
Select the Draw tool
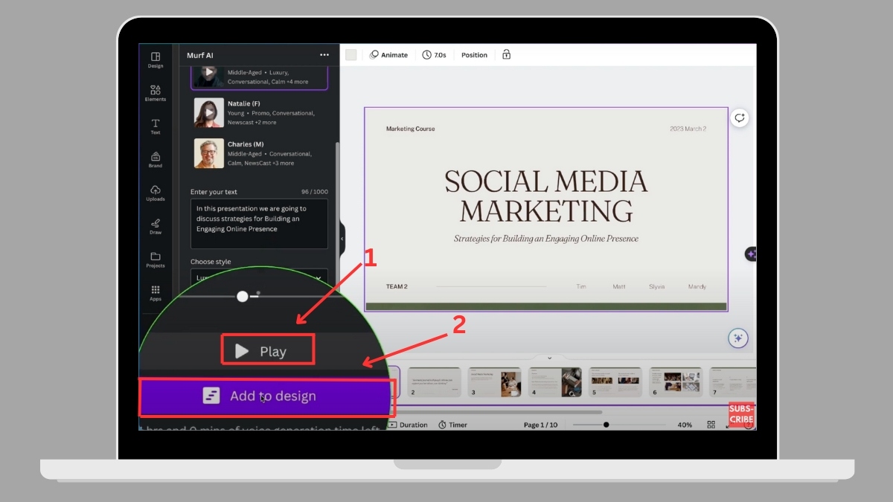tap(156, 226)
